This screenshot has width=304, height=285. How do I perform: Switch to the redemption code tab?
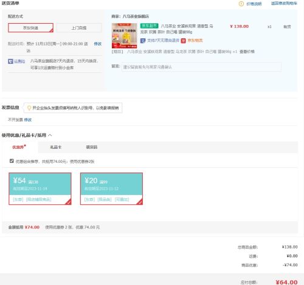[92, 147]
